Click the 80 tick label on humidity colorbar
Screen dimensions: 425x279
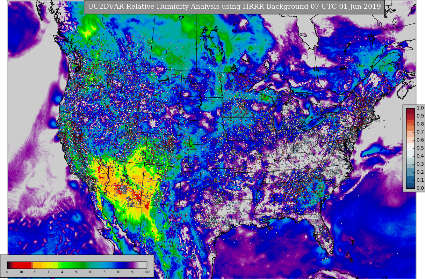click(119, 272)
